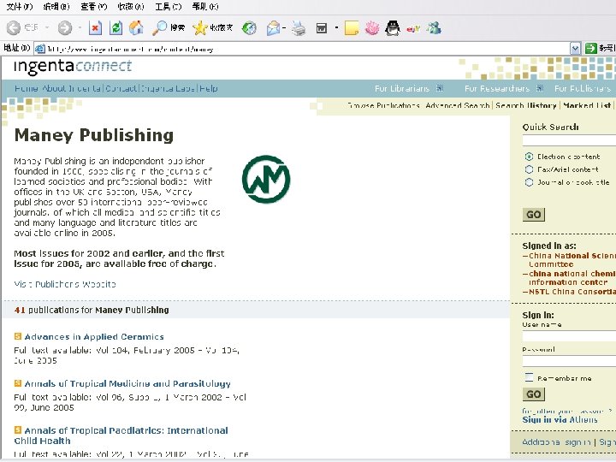Click Sign in via Athens link
The width and height of the screenshot is (616, 462).
pyautogui.click(x=560, y=419)
